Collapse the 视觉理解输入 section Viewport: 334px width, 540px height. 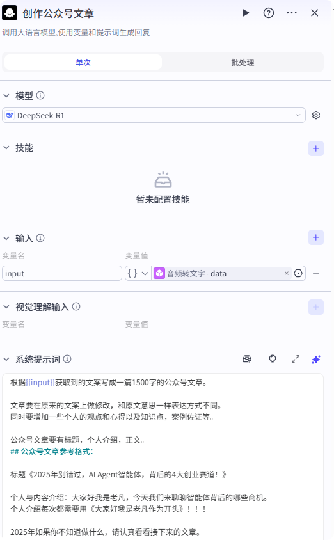[x=6, y=307]
